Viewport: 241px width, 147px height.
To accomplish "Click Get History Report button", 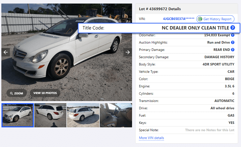I will pyautogui.click(x=215, y=19).
